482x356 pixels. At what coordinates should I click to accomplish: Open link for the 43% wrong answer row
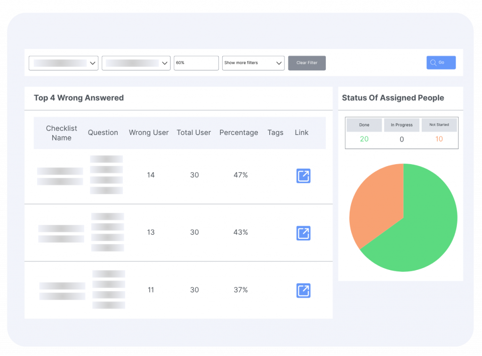[303, 233]
